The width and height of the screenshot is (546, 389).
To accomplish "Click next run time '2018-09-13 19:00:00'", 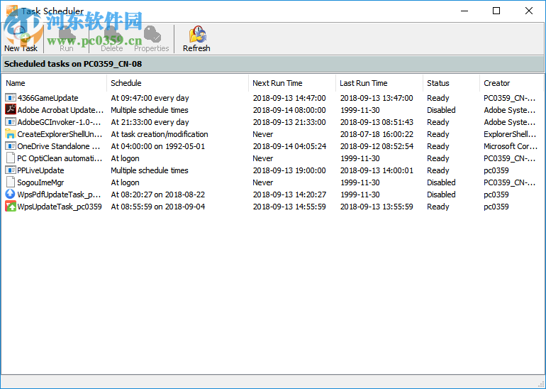I will tap(289, 170).
